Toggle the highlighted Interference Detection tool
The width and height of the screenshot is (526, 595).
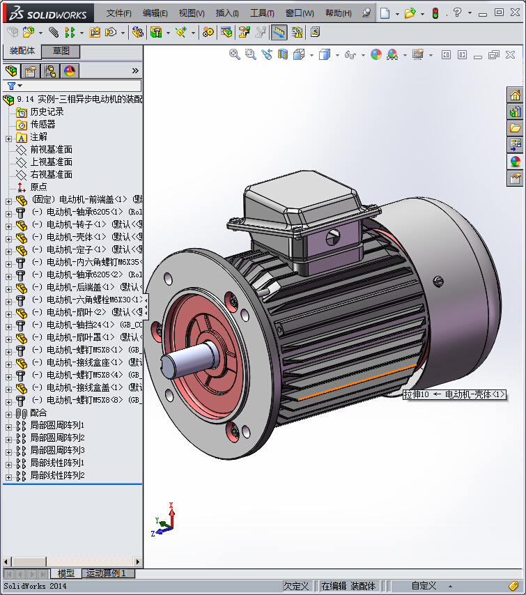point(279,32)
